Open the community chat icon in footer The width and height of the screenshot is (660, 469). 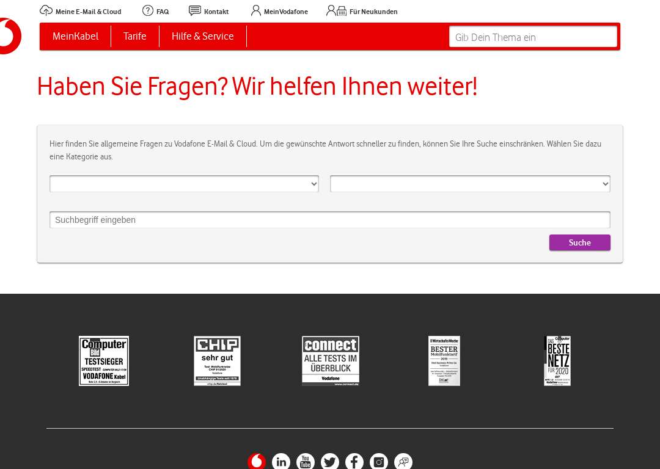(x=403, y=462)
